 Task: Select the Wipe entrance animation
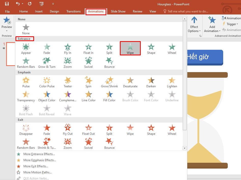(130, 48)
